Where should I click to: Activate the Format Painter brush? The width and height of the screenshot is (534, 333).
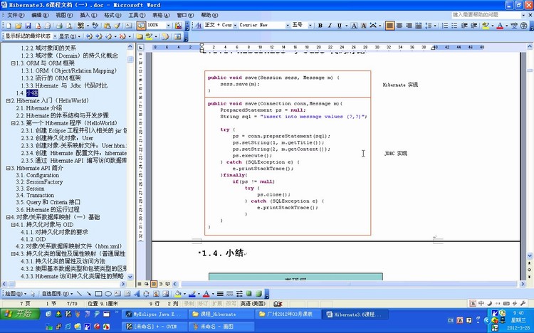[117, 26]
